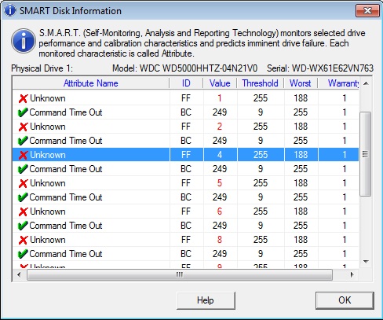383x320 pixels.
Task: Select the Unknown row with value 6
Action: 186,211
